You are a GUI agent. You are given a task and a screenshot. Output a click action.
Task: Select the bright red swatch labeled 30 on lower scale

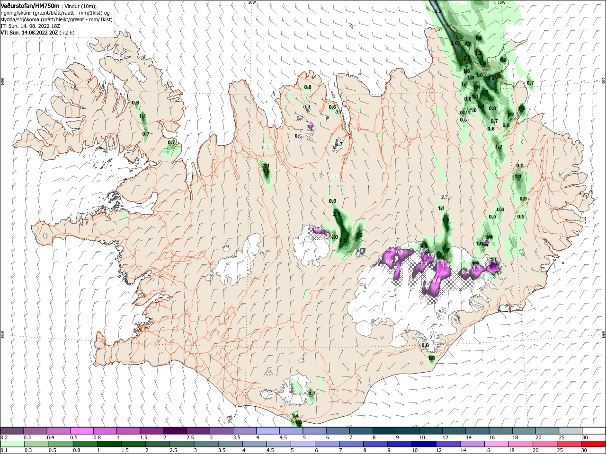coord(593,444)
